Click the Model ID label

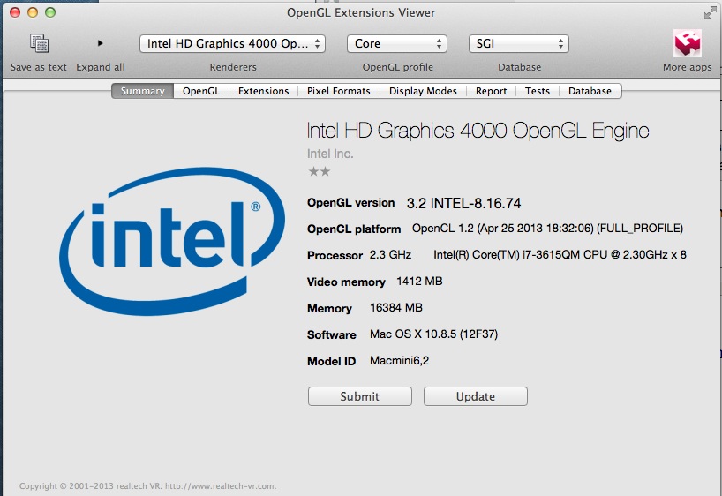(332, 362)
